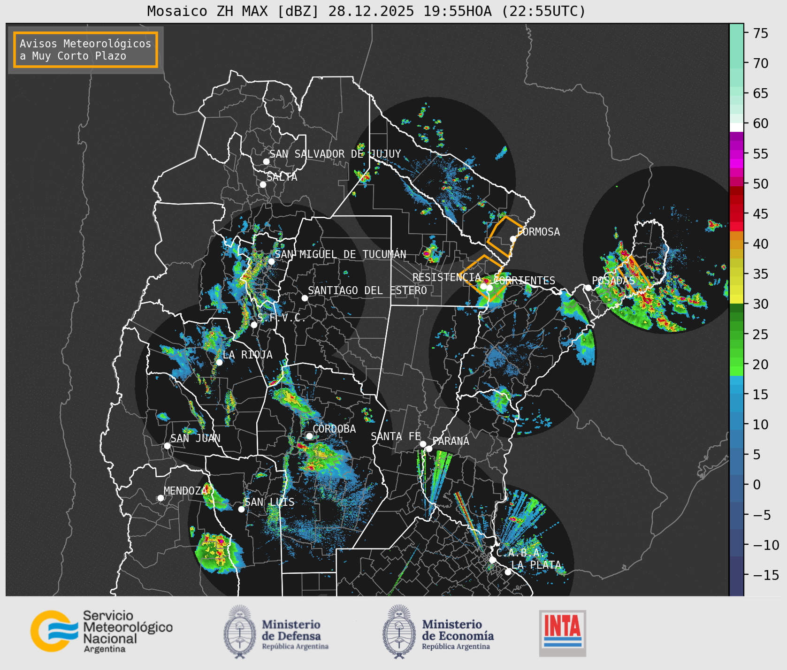Screen dimensions: 787x670
Task: Click the La Rioja location dot
Action: (219, 362)
